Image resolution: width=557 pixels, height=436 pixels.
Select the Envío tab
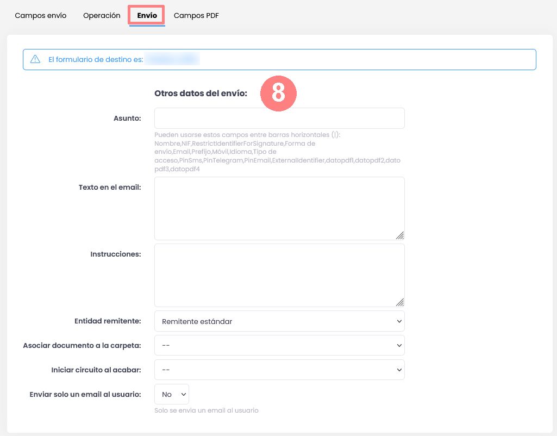pyautogui.click(x=147, y=16)
